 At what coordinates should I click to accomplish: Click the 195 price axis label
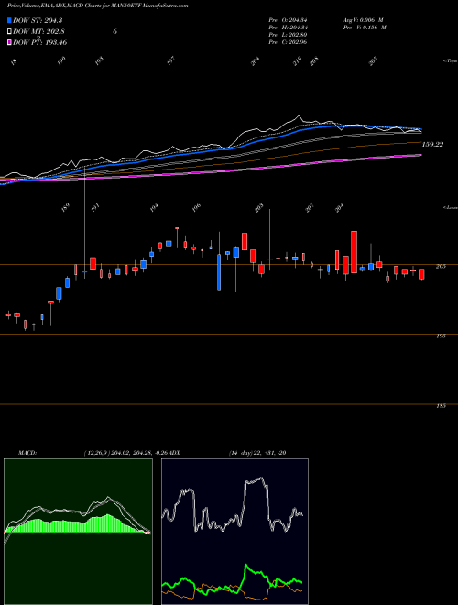click(x=442, y=336)
